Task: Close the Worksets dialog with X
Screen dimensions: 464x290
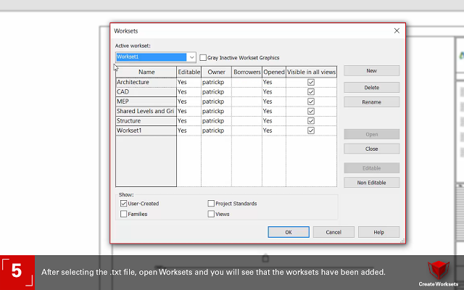Action: 397,30
